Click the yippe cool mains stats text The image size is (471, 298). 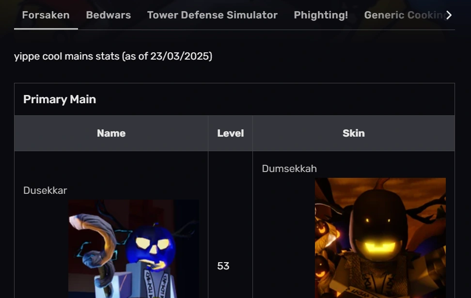pos(113,56)
